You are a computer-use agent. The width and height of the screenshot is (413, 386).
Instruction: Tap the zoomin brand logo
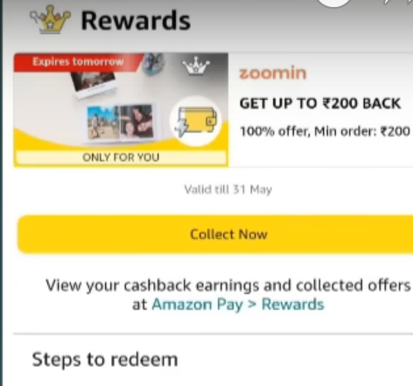pyautogui.click(x=273, y=73)
